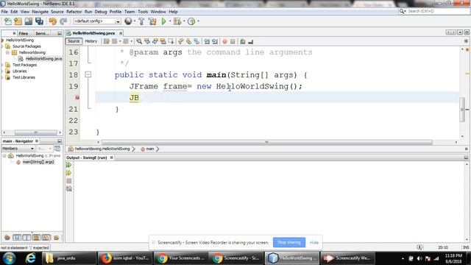Click the Build Project hammer icon
This screenshot has height=265, width=471.
coord(141,21)
